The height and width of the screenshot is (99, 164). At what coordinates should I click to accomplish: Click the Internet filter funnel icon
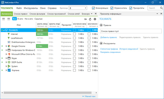coord(9,34)
